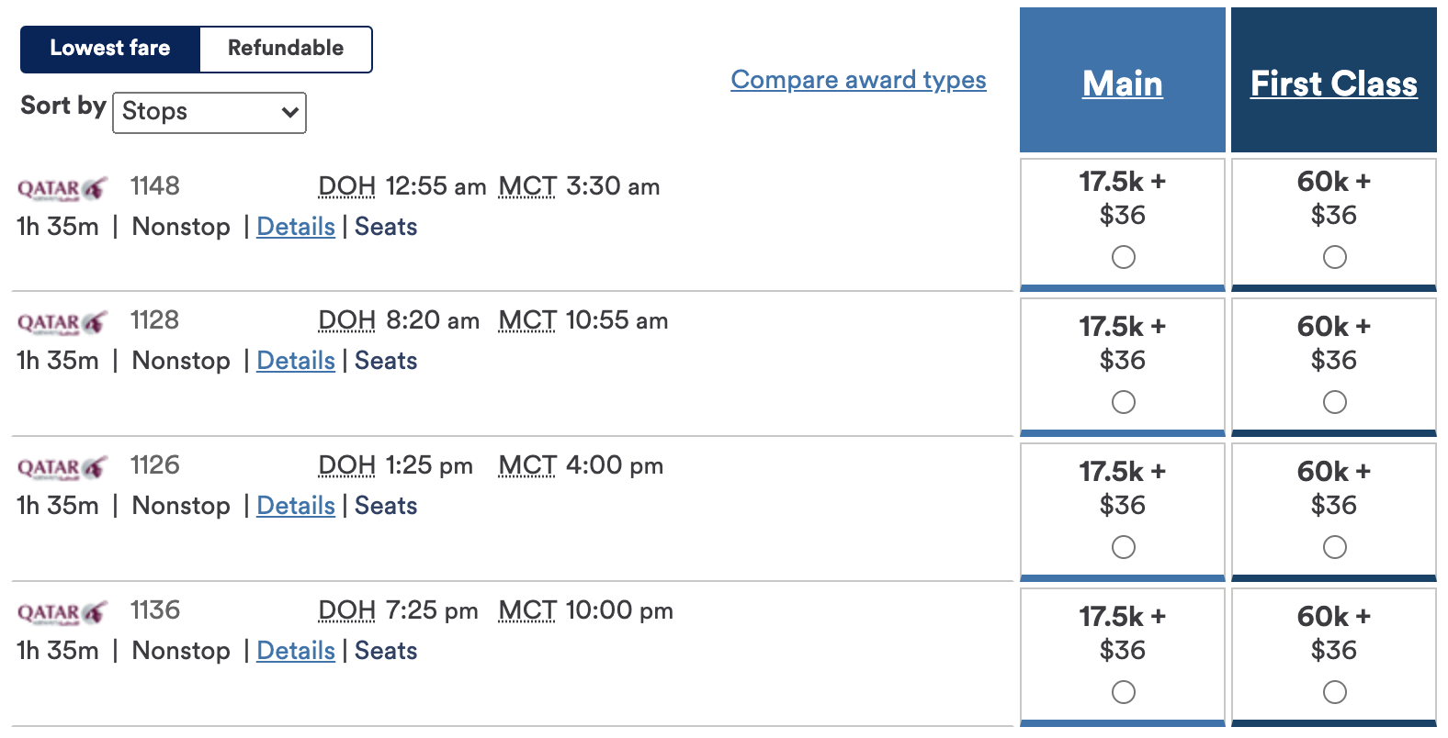The width and height of the screenshot is (1448, 738).
Task: Click Qatar Airways logo for flight 1136
Action: [62, 613]
